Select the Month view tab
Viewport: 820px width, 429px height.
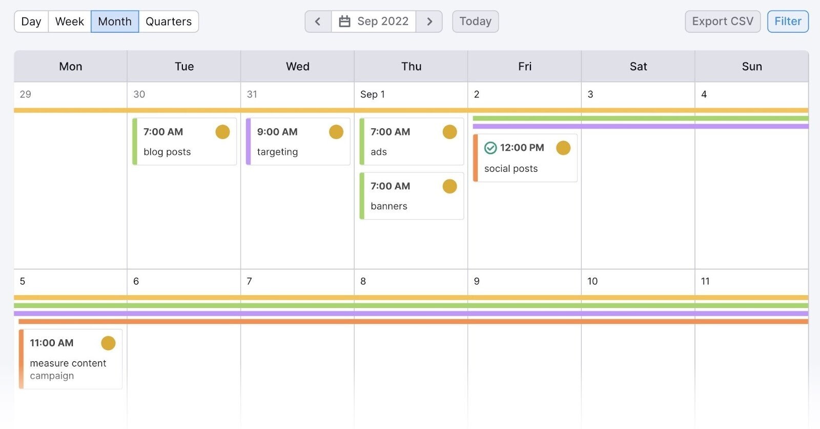click(115, 22)
